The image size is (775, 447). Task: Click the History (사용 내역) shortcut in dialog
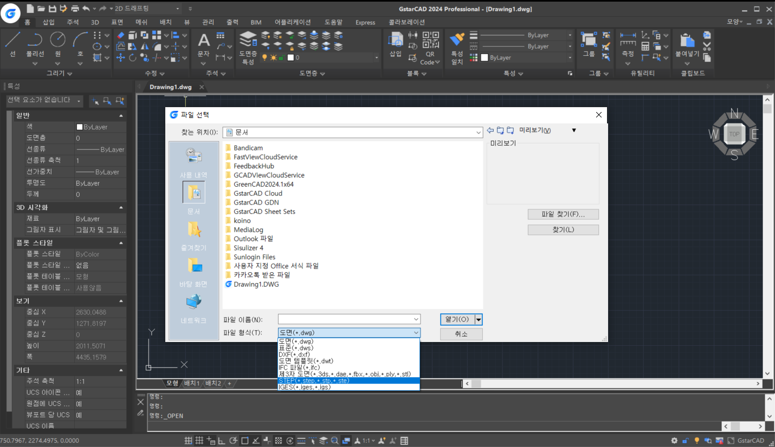[193, 163]
